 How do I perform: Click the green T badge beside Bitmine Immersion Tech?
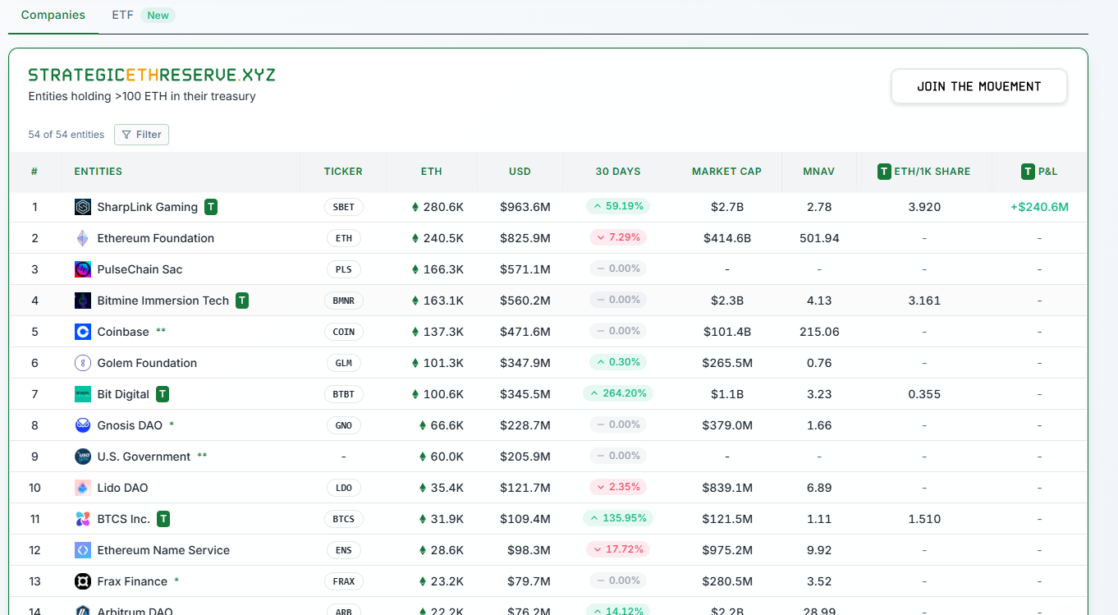242,301
